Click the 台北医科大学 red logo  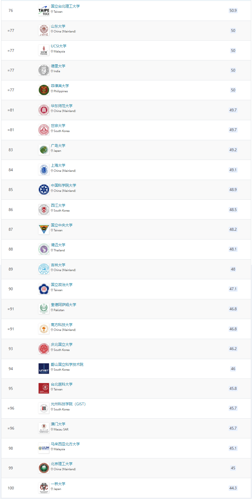pos(44,388)
